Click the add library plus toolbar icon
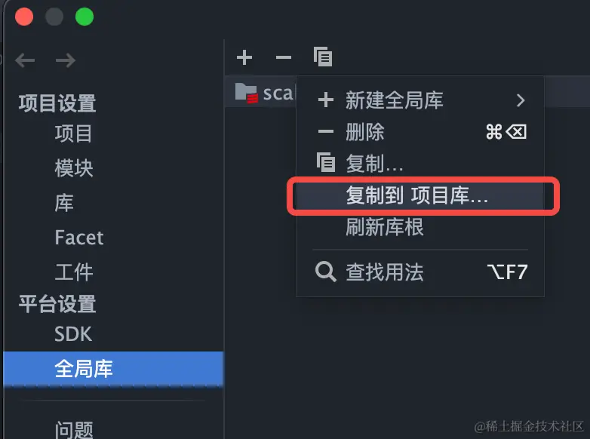 [244, 57]
